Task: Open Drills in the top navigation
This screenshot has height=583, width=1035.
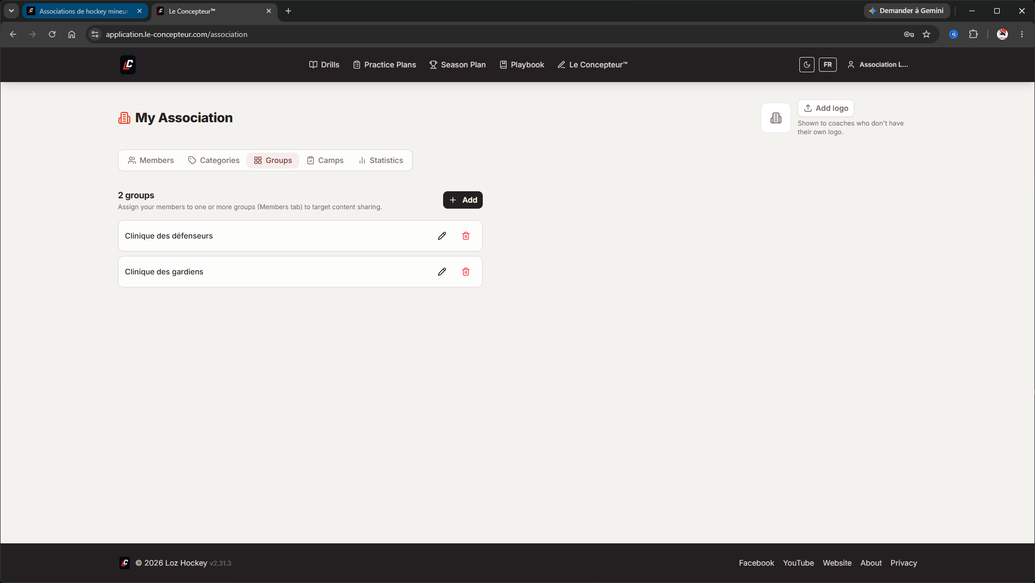Action: click(324, 65)
